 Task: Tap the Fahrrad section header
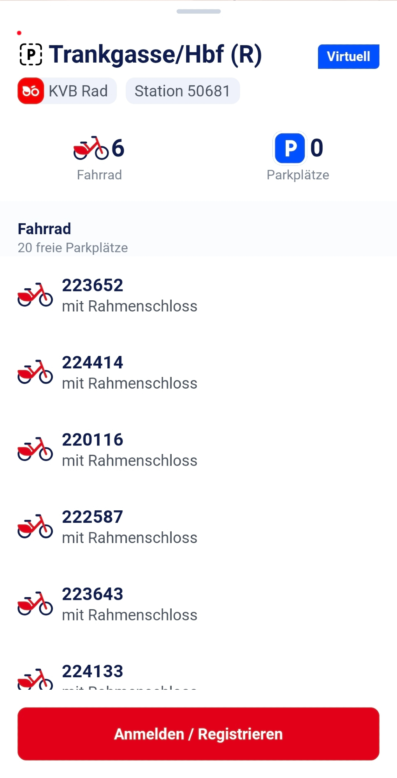[x=44, y=229]
